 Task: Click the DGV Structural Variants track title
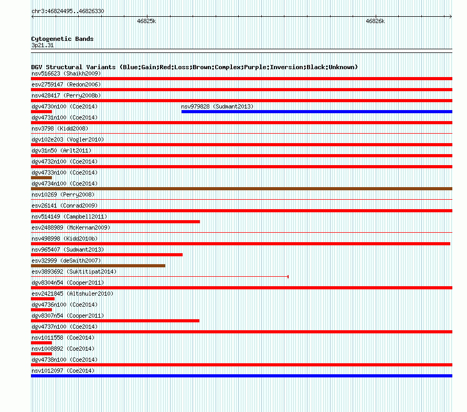click(195, 67)
